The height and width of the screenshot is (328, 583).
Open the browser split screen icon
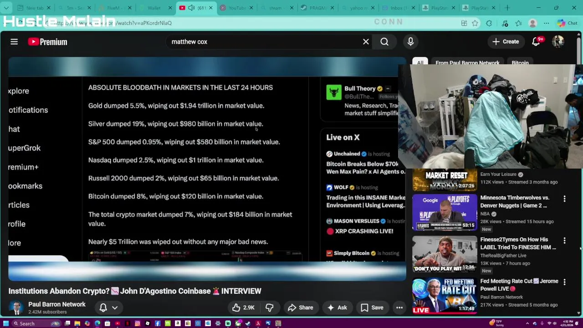(x=464, y=23)
